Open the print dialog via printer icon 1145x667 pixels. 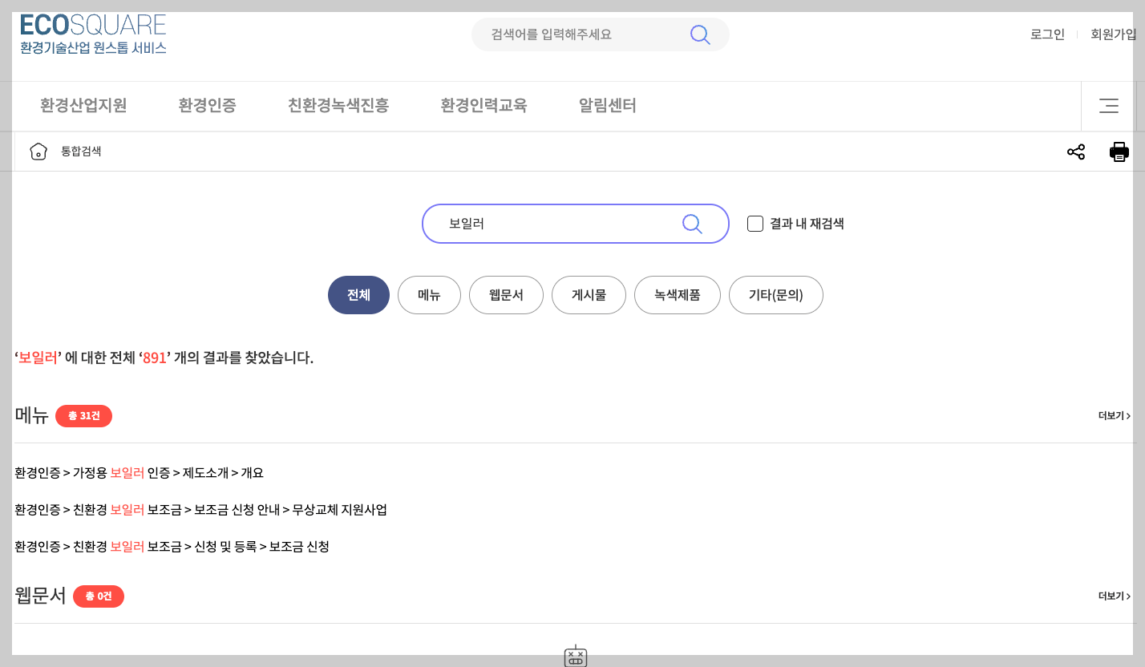point(1119,152)
